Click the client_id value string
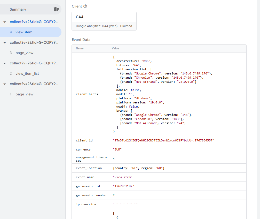The width and height of the screenshot is (260, 219). [163, 140]
